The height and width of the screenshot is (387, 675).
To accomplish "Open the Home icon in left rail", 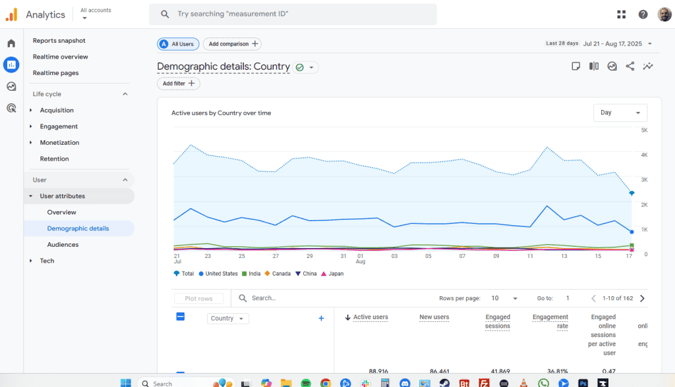I will click(11, 43).
